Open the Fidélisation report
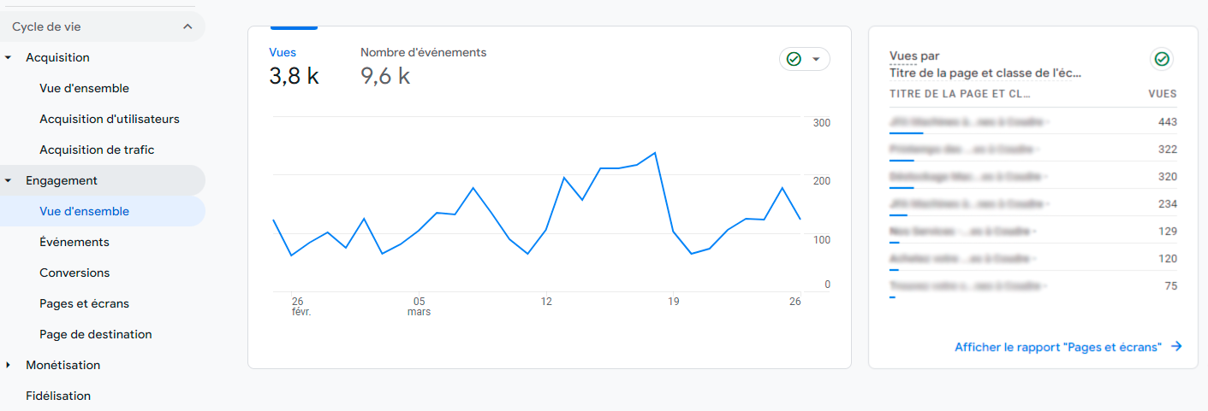Screen dimensions: 1208x411 [58, 396]
